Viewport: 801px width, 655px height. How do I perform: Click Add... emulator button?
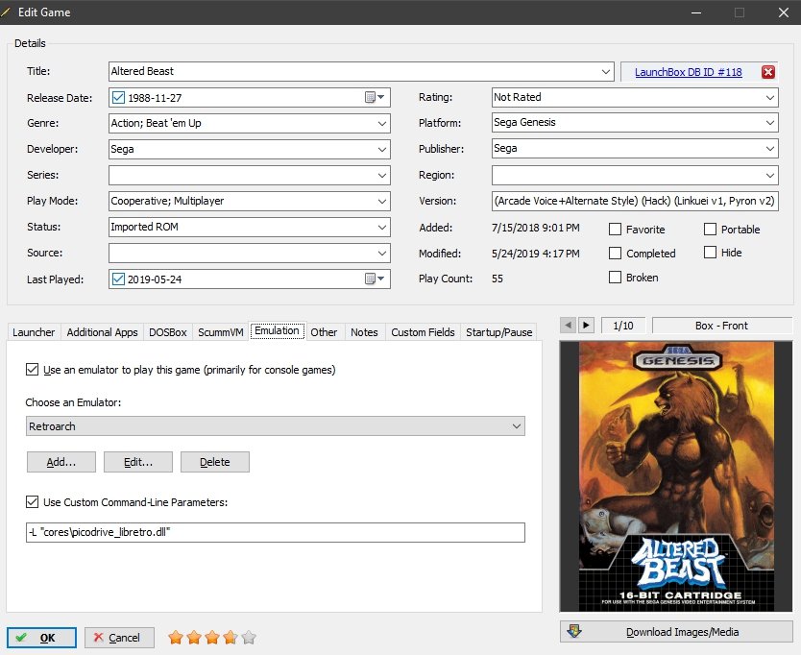click(x=61, y=462)
